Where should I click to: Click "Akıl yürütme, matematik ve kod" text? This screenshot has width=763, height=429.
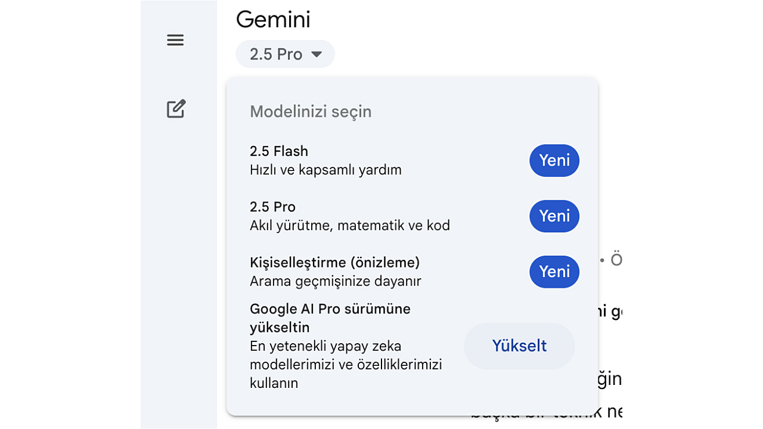pyautogui.click(x=349, y=225)
